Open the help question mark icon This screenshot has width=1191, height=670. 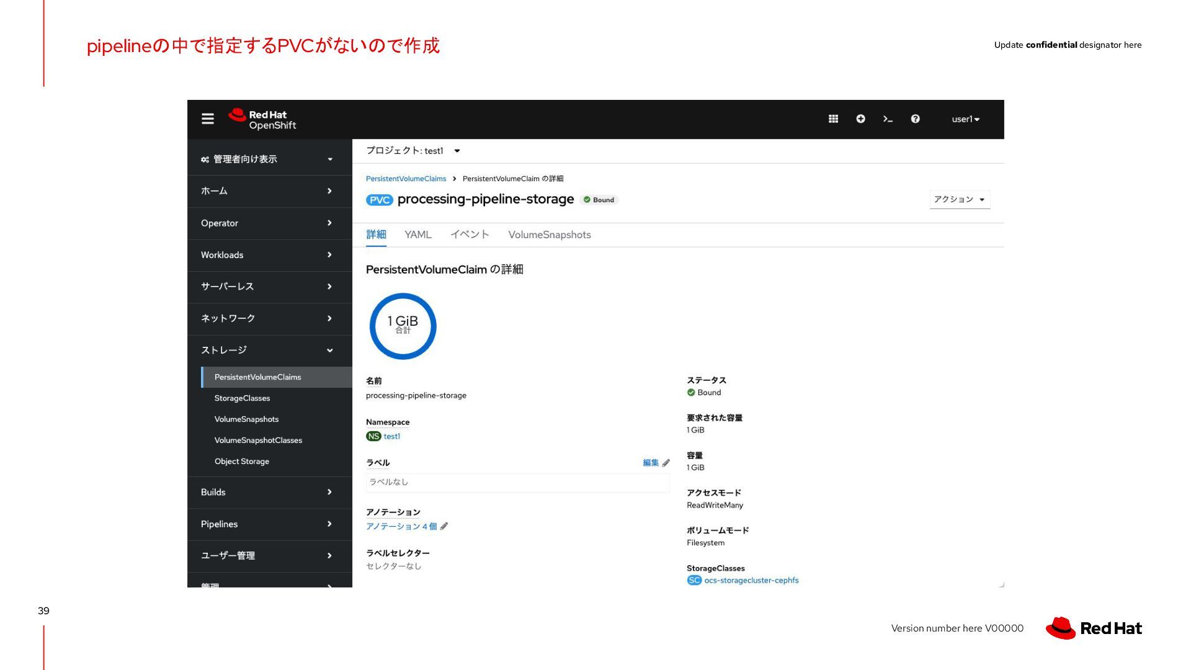(915, 119)
